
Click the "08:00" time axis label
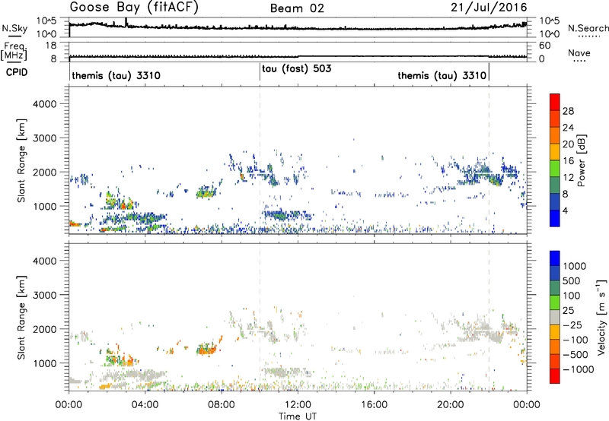[222, 405]
